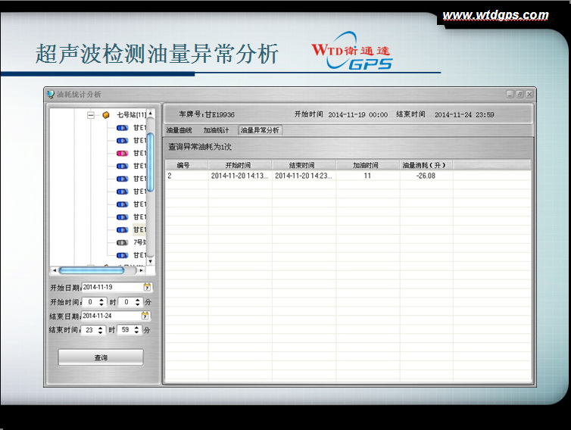
Task: Click the tree horizontal scrollbar thumb
Action: [x=91, y=270]
